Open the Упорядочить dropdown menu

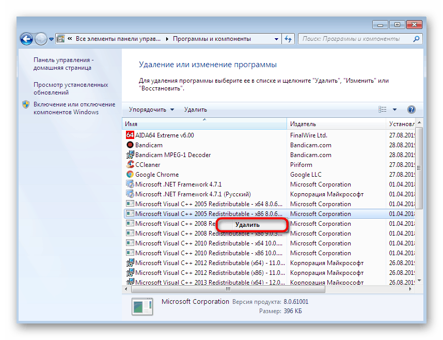click(x=151, y=110)
